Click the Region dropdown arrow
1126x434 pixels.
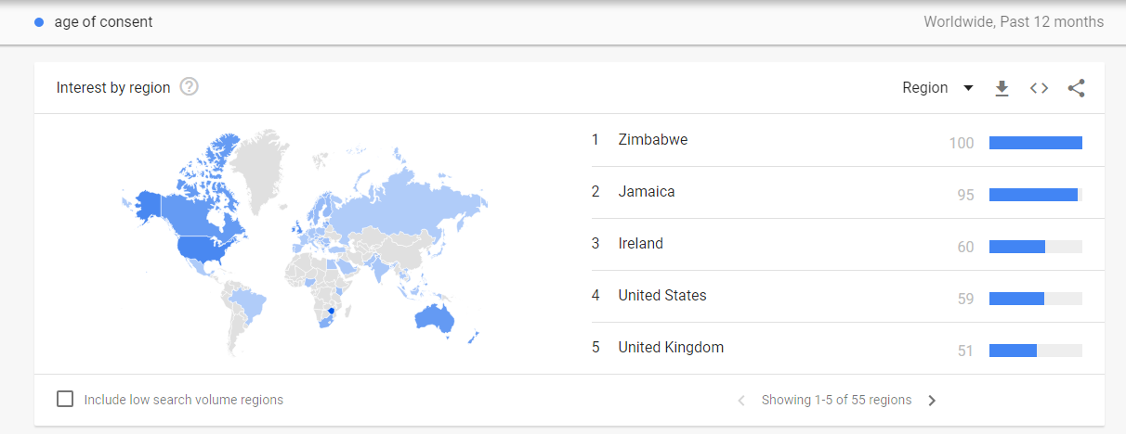[x=968, y=88]
